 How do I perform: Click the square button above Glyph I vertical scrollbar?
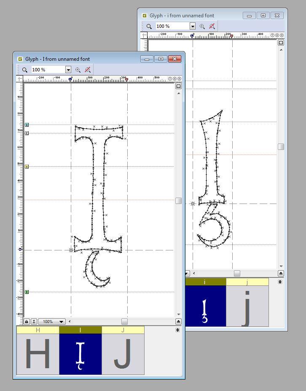178,86
